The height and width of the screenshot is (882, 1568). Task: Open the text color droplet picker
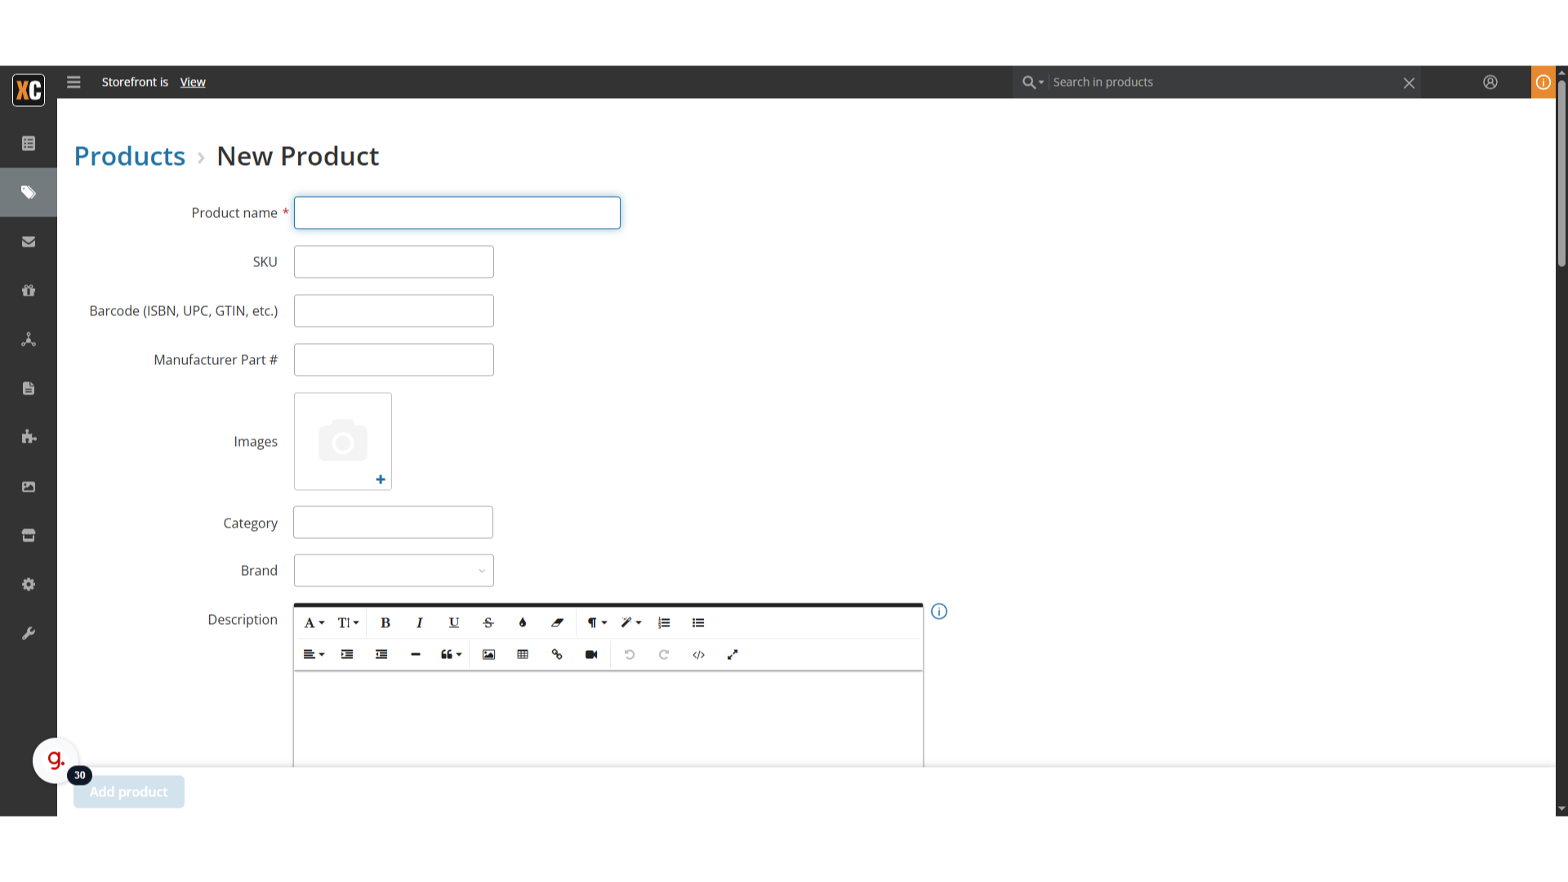point(523,623)
